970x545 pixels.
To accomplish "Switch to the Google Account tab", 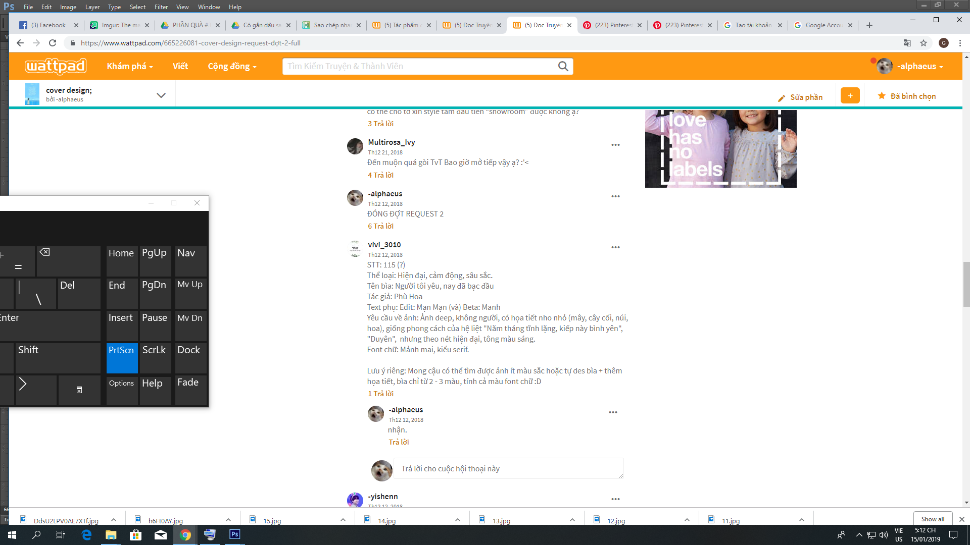I will click(x=822, y=25).
